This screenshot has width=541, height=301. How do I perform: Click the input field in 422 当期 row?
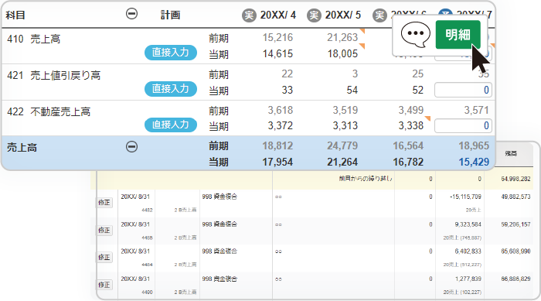(x=463, y=126)
